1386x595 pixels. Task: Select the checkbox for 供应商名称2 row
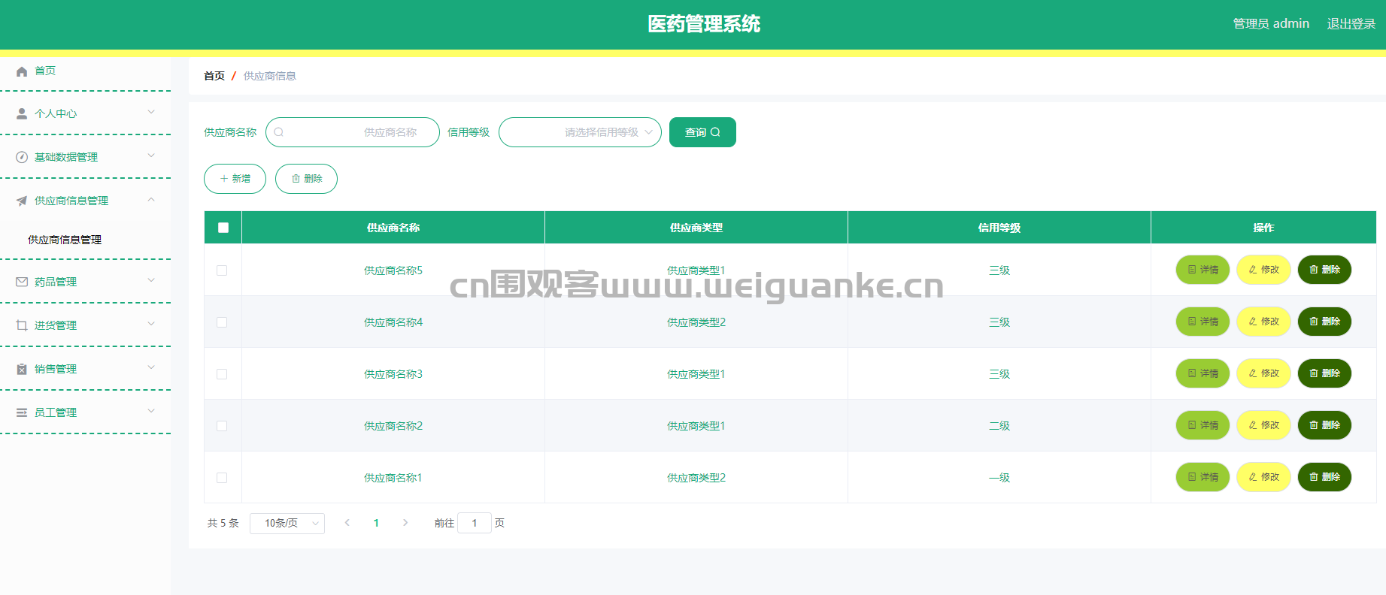click(222, 426)
